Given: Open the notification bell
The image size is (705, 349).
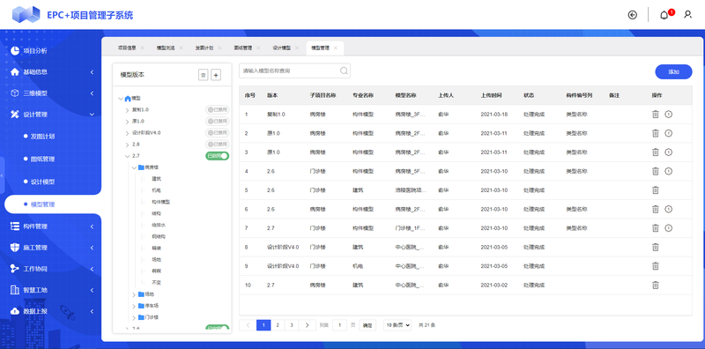Looking at the screenshot, I should [x=664, y=15].
